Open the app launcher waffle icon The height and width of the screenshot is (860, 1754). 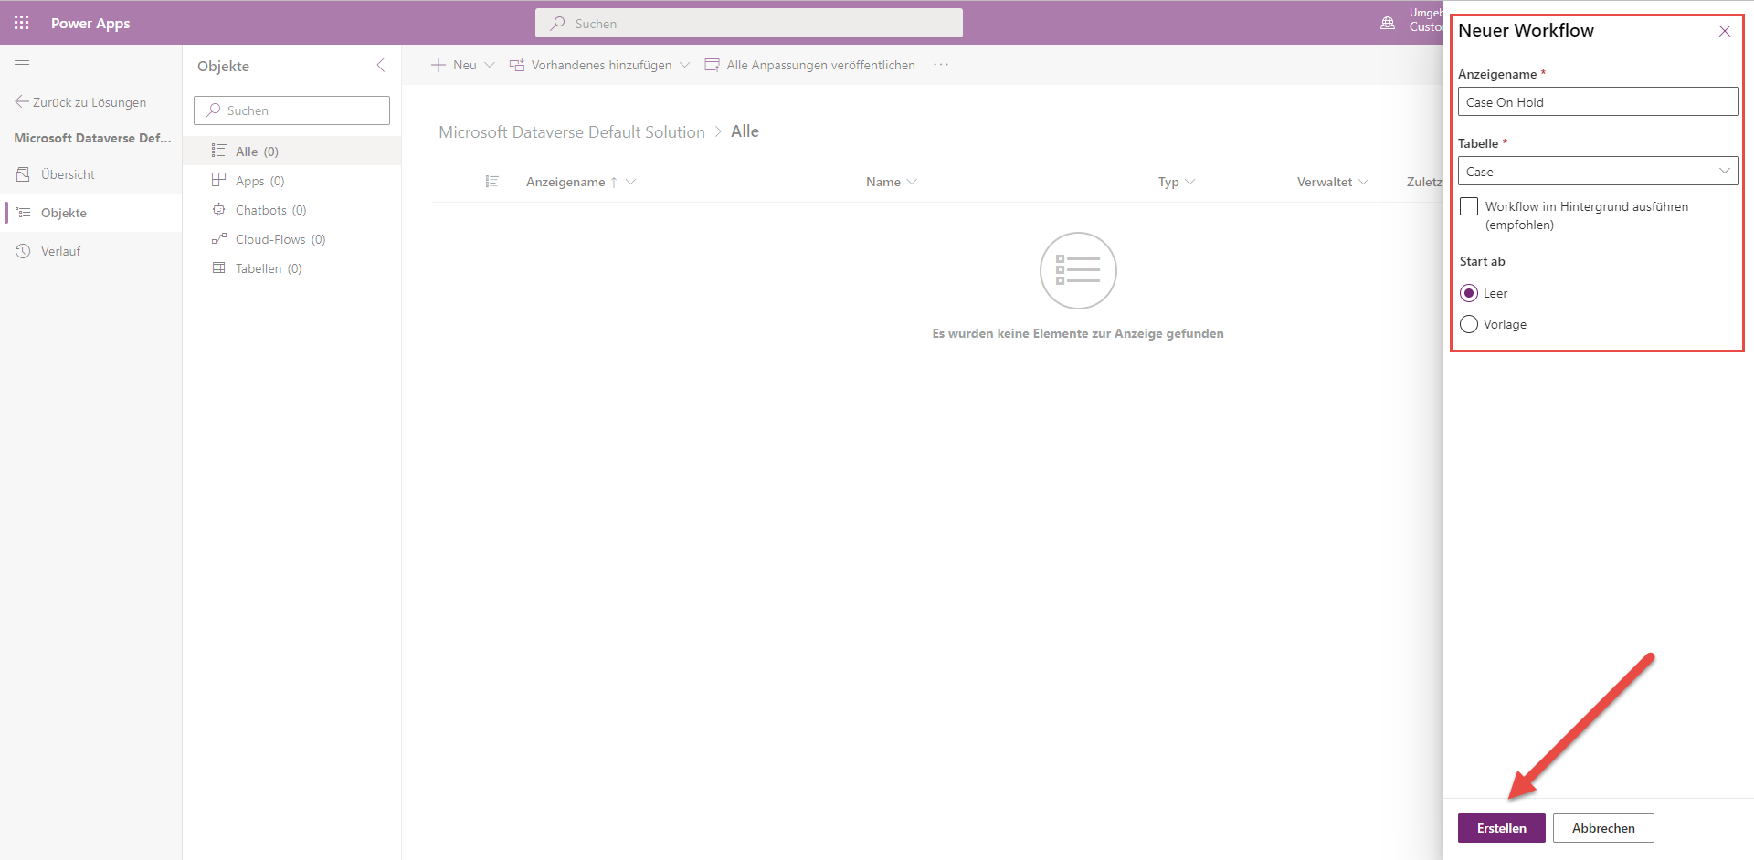tap(22, 23)
